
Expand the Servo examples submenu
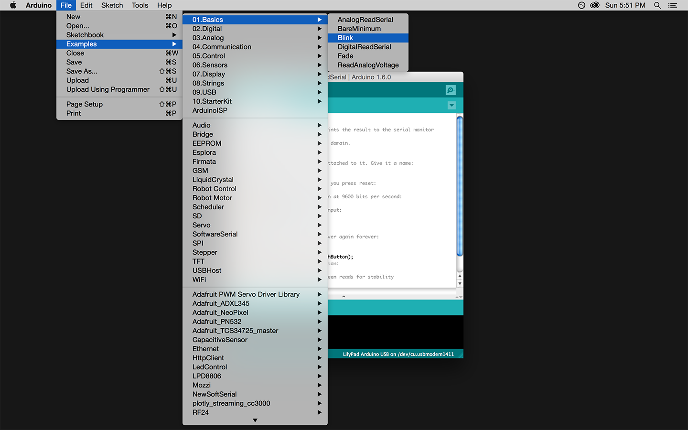click(x=255, y=225)
